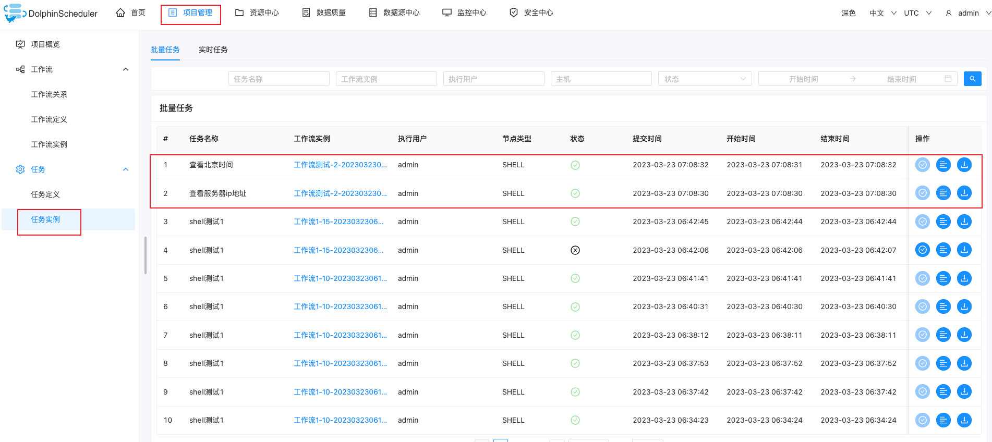Open 任务定义 sidebar item
Image resolution: width=992 pixels, height=442 pixels.
(x=45, y=194)
